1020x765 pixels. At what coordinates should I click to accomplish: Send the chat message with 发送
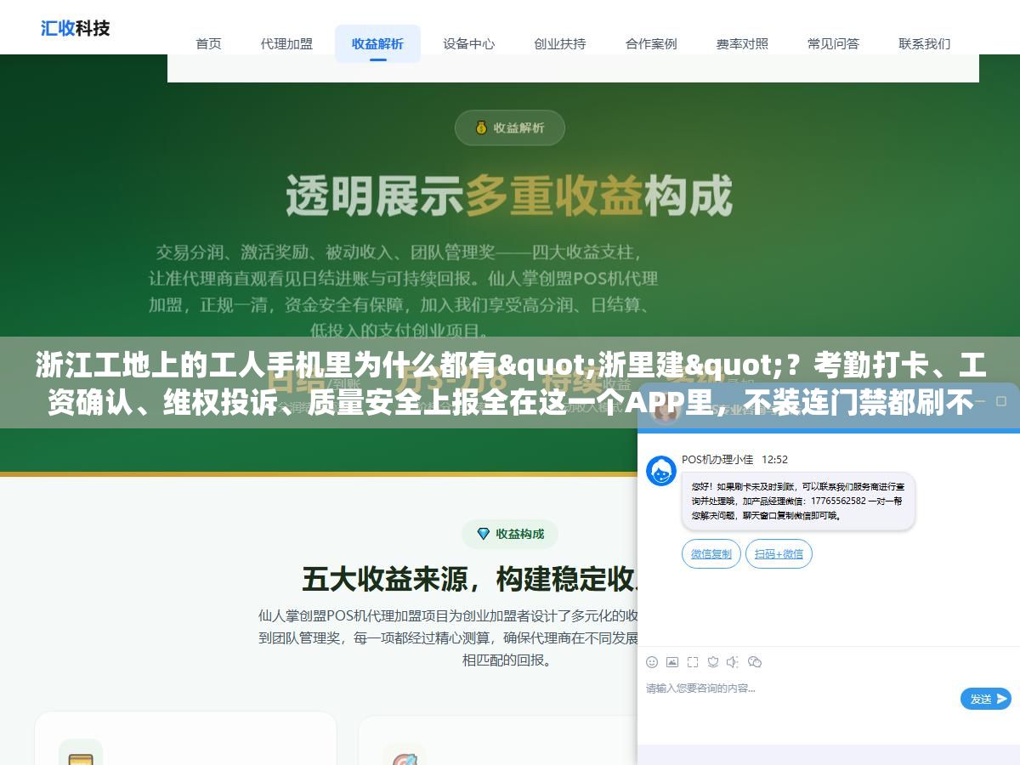point(986,699)
